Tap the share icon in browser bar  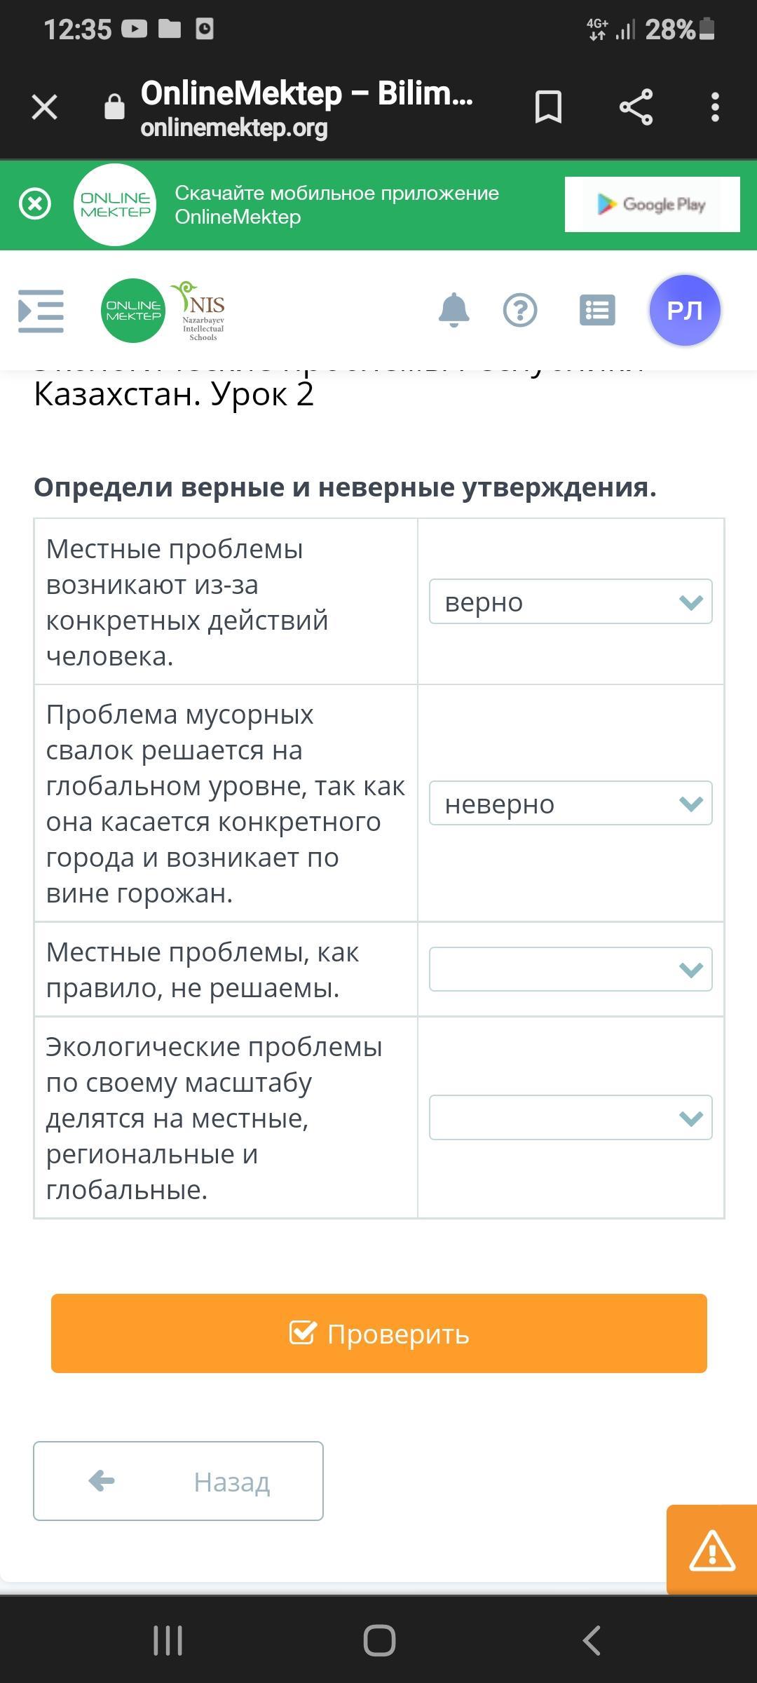pos(636,107)
